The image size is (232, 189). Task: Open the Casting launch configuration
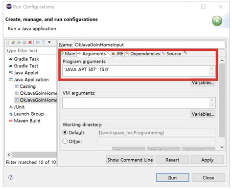27,86
